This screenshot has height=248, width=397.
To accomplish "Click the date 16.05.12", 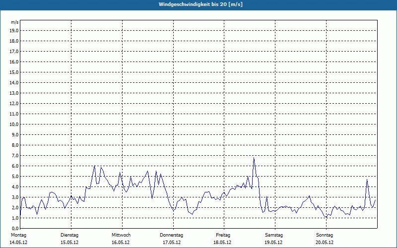I will point(121,243).
